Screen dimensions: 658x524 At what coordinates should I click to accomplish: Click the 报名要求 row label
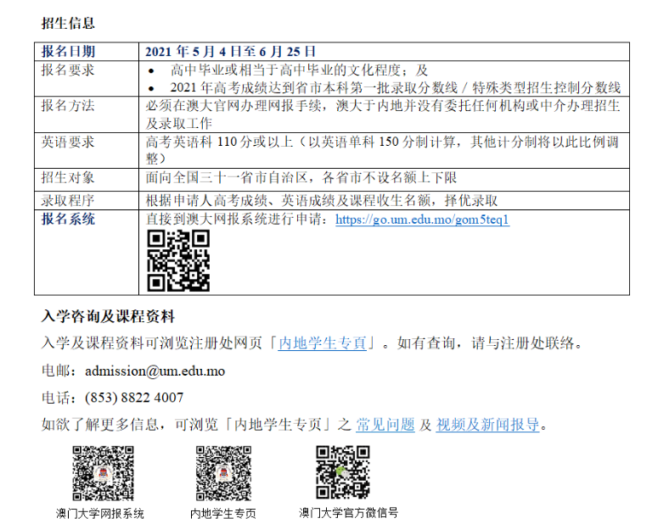point(68,70)
